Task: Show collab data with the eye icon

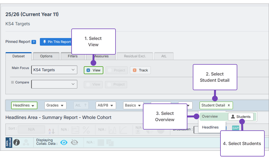Action: pos(64,142)
